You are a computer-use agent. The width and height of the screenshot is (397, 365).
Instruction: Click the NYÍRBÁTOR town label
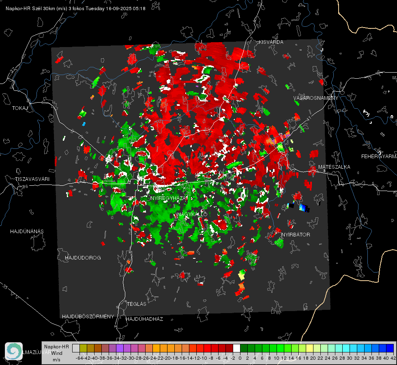296,234
